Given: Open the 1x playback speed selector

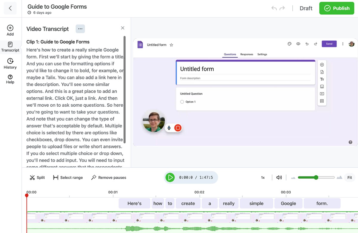Looking at the screenshot, I should tap(263, 177).
